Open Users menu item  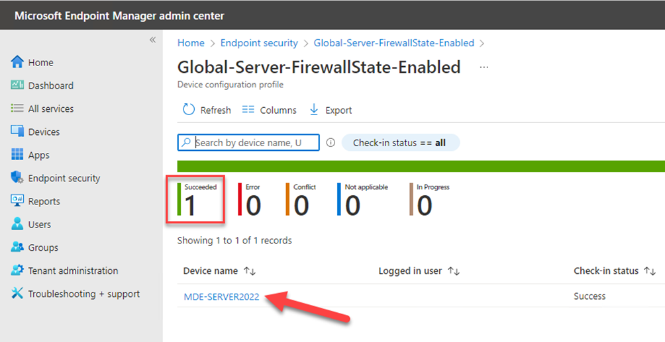pos(40,225)
